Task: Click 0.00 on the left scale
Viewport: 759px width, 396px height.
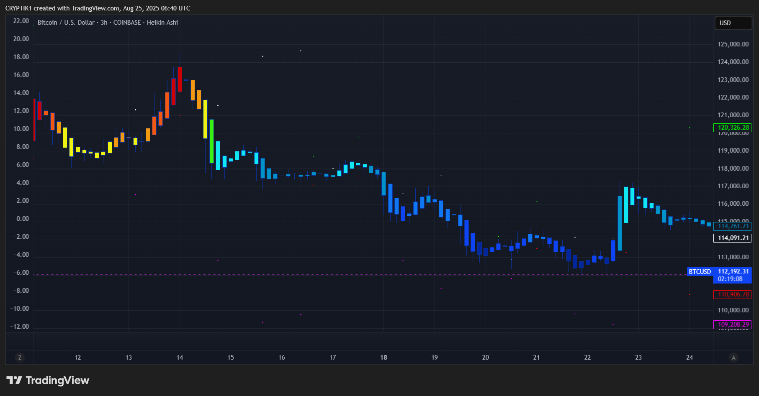Action: [23, 219]
